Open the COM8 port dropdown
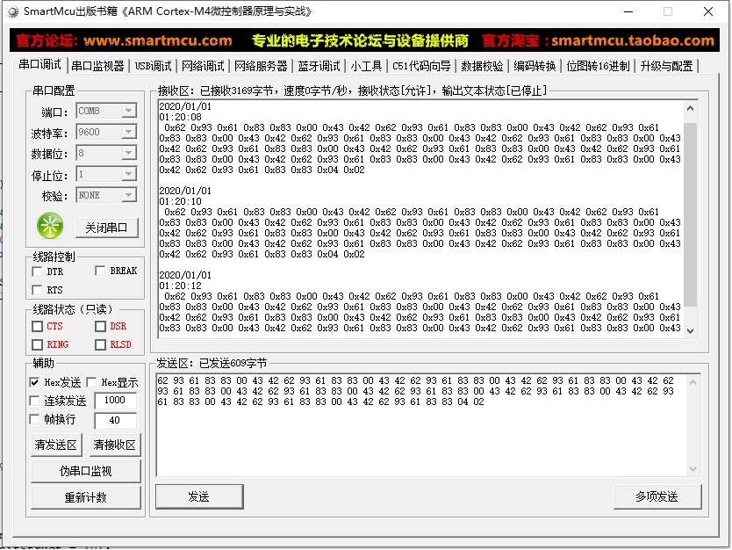 tap(127, 111)
